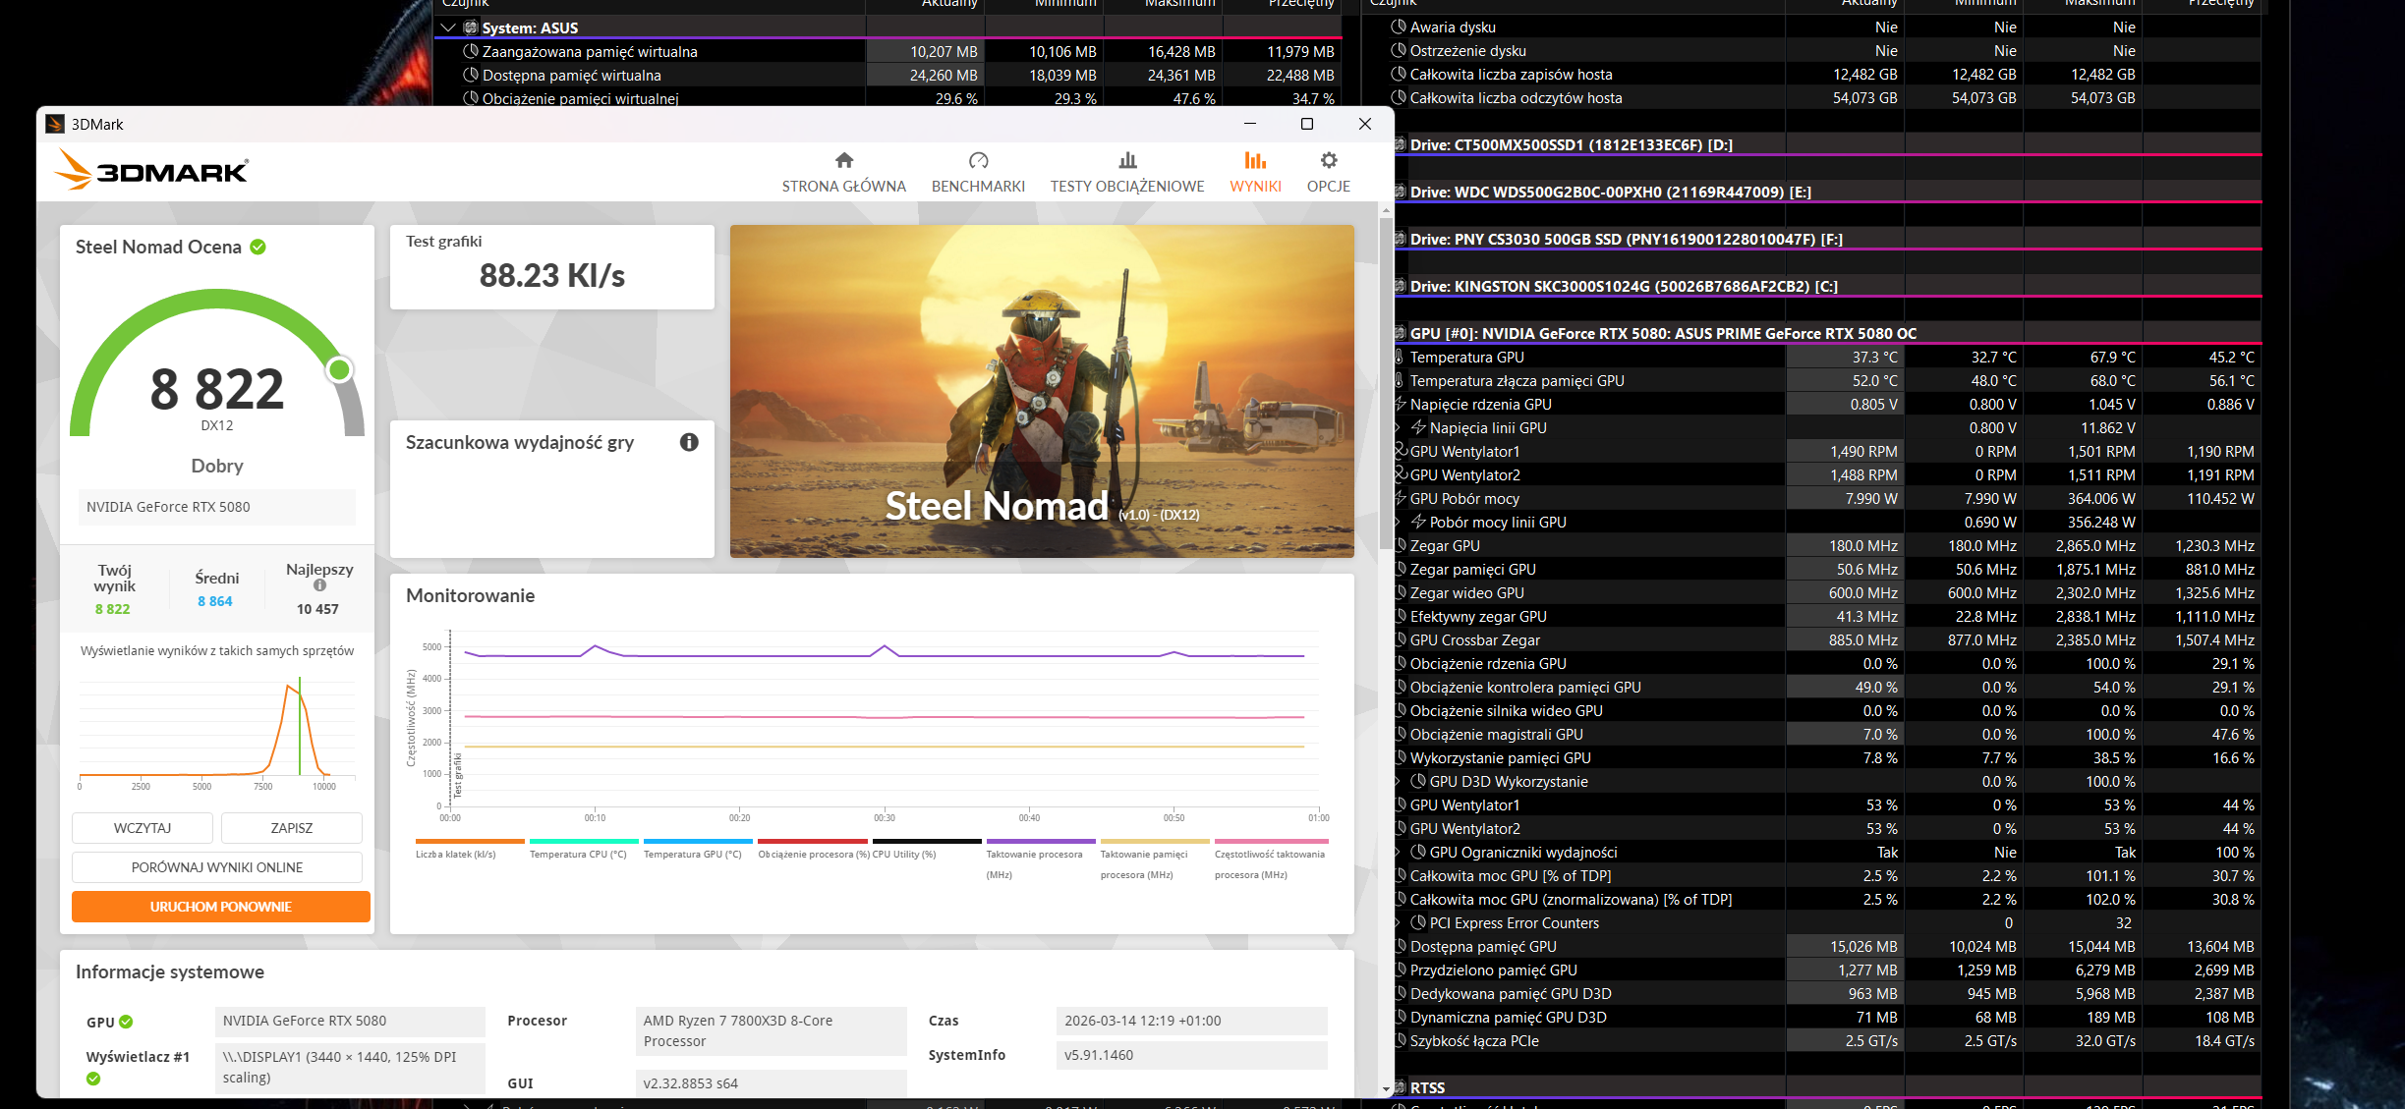The image size is (2405, 1109).
Task: Click Obciążenie procesora red legend swatch
Action: click(812, 842)
